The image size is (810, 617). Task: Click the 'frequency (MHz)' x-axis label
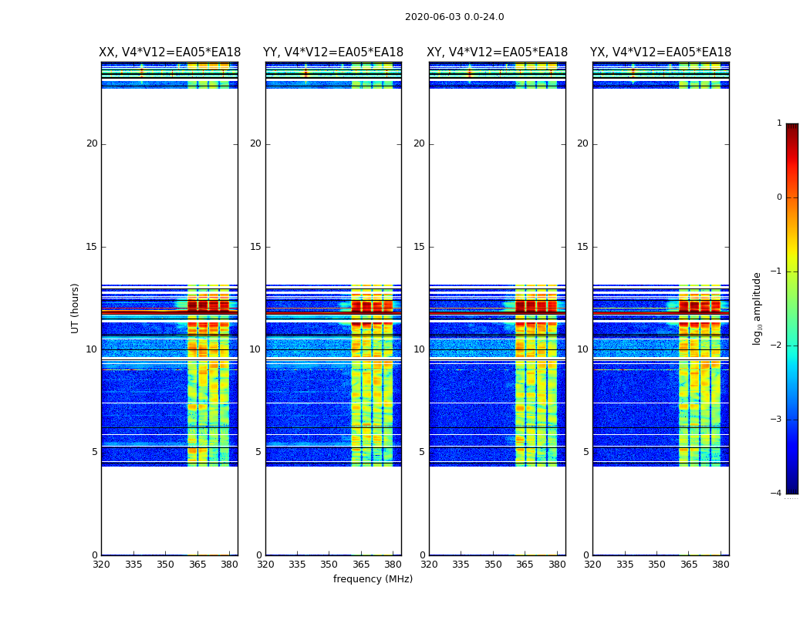click(x=373, y=579)
